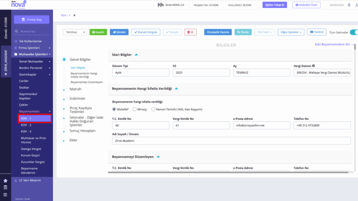358x201 pixels.
Task: Click the search magnifier icon
Action: 16,31
